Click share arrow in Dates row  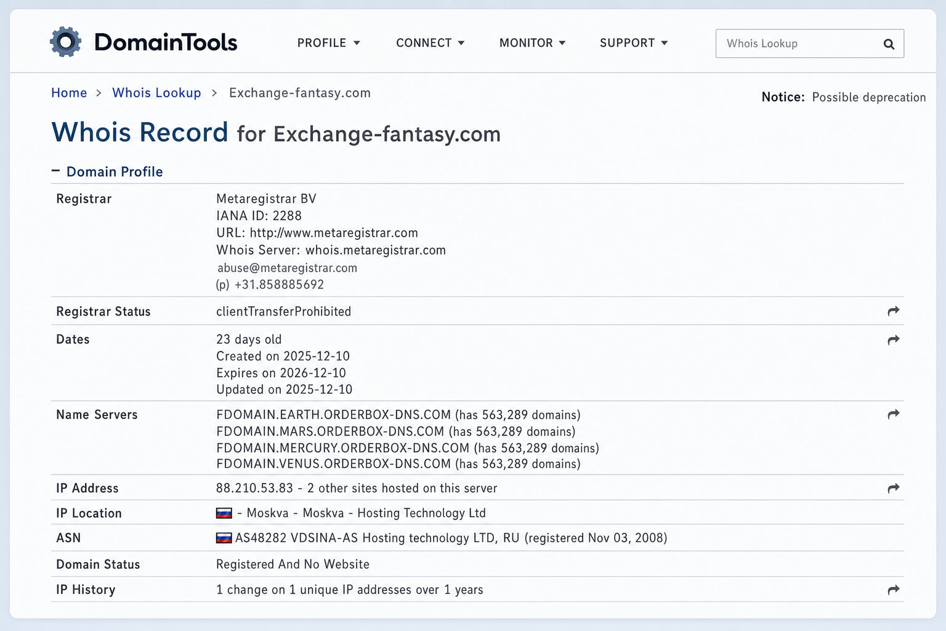(x=894, y=340)
